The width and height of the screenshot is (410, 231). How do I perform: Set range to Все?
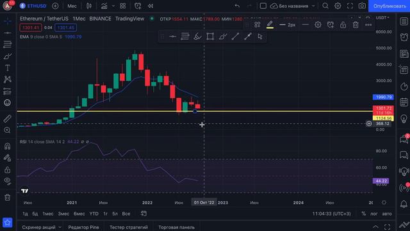click(126, 214)
